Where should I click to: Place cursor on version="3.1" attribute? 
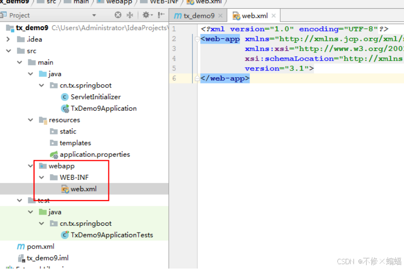(277, 68)
